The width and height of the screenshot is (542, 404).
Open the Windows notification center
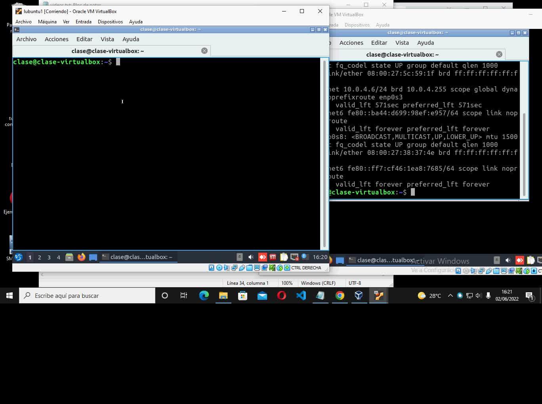530,295
